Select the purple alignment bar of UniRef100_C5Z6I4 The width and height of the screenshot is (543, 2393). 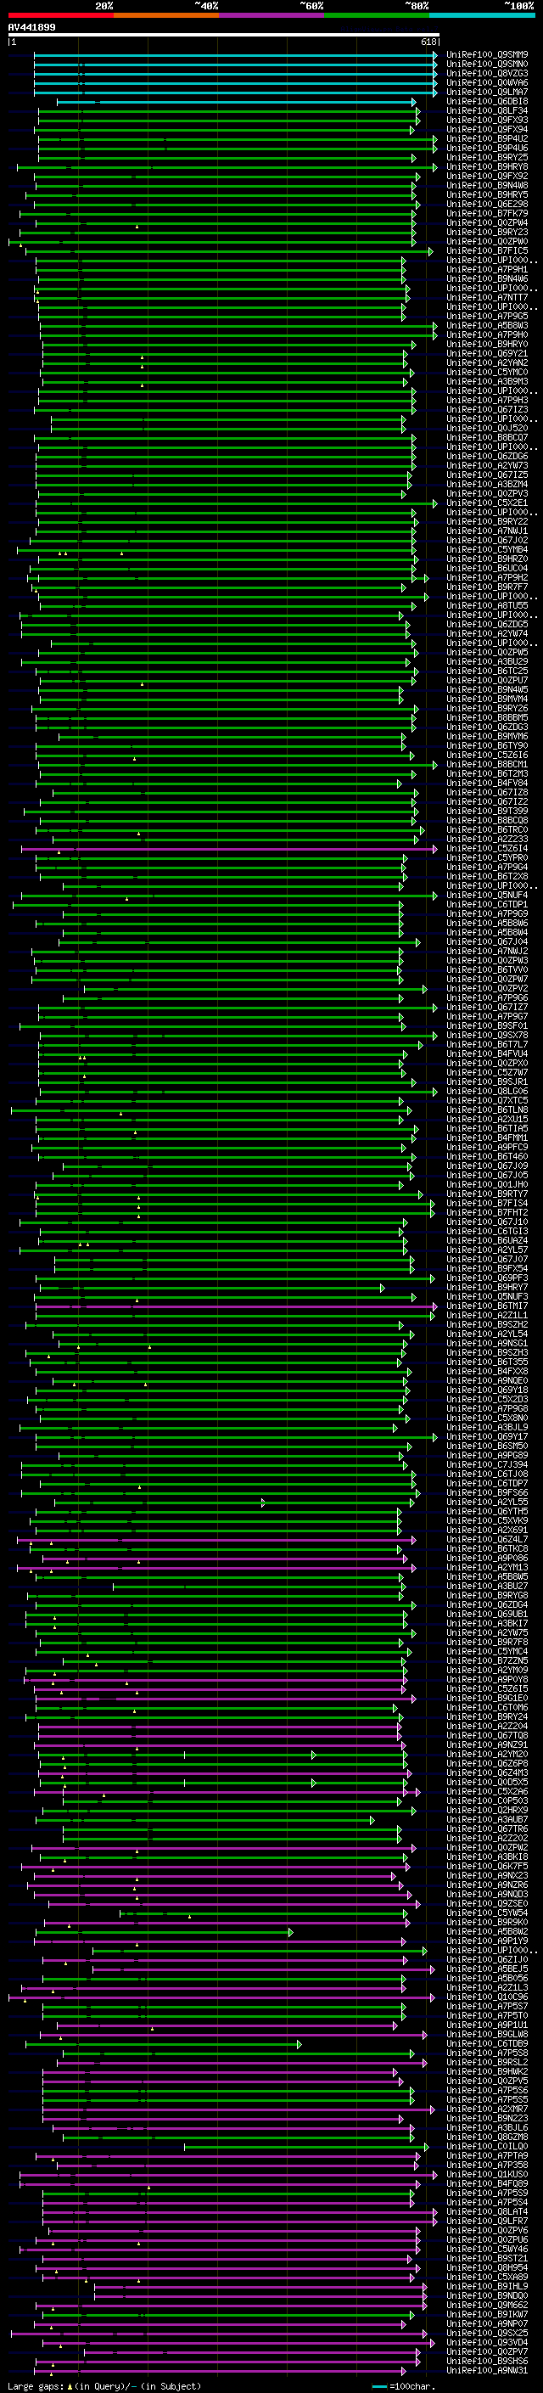228,848
